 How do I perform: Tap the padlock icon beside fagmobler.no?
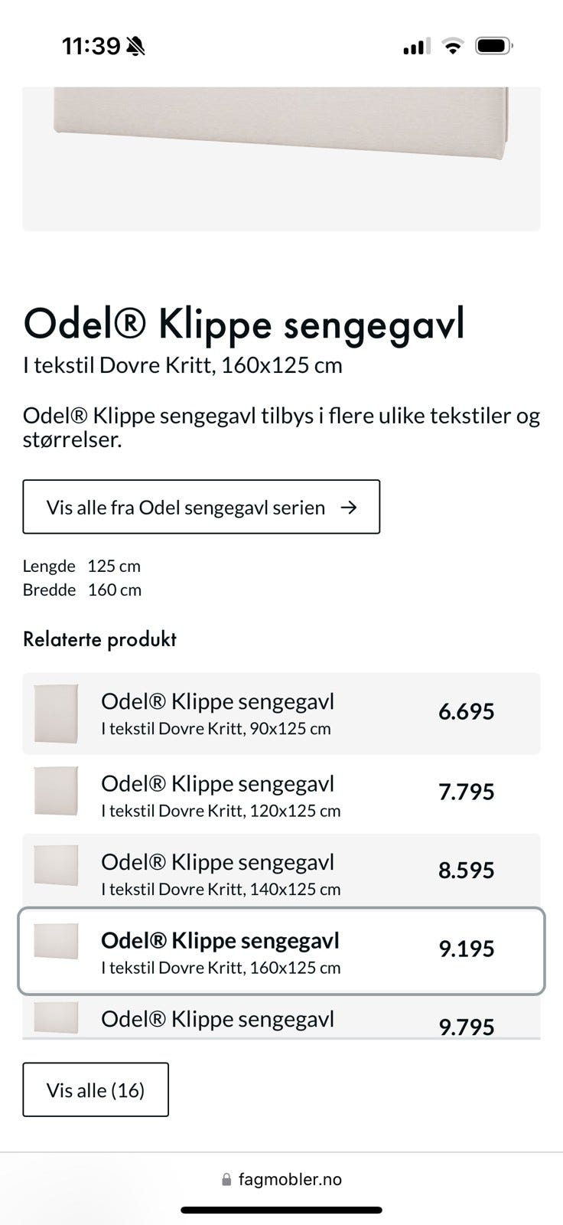tap(226, 1180)
